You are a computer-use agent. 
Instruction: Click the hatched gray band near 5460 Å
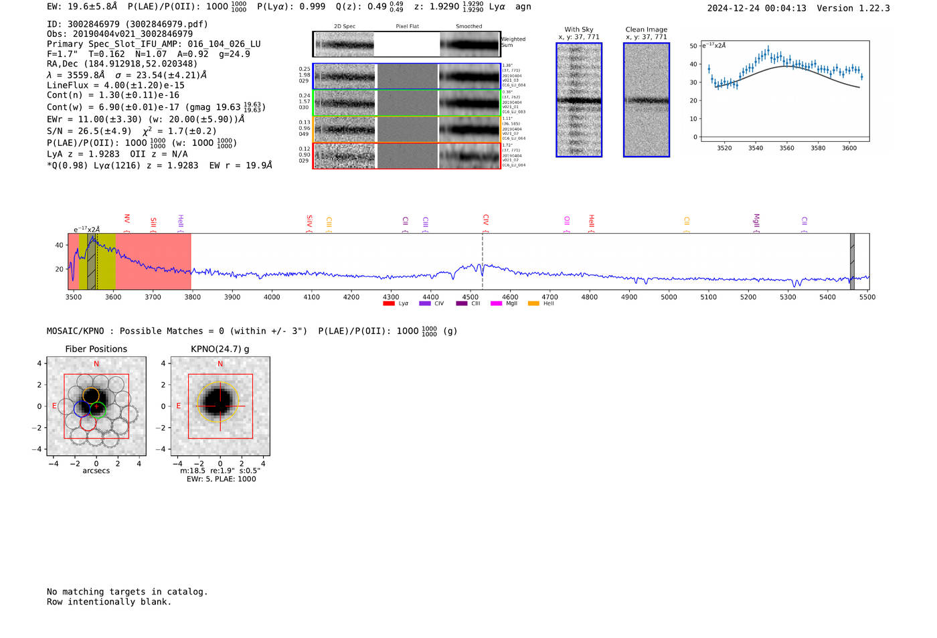click(x=852, y=262)
